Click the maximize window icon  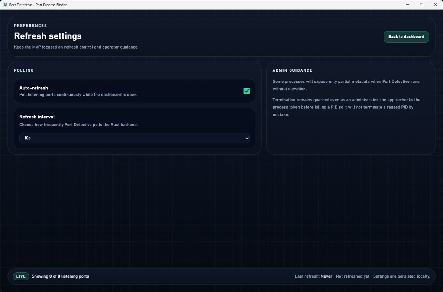coord(421,4)
